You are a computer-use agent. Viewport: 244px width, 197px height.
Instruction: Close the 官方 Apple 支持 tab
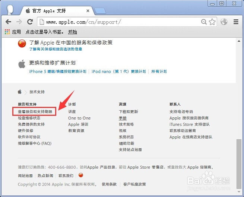pyautogui.click(x=88, y=11)
